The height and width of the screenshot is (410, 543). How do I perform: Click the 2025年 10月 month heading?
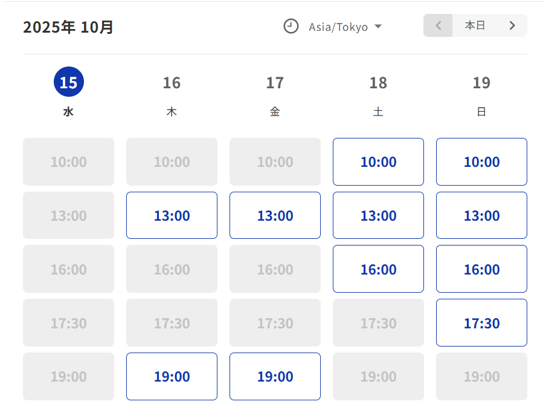coord(68,27)
